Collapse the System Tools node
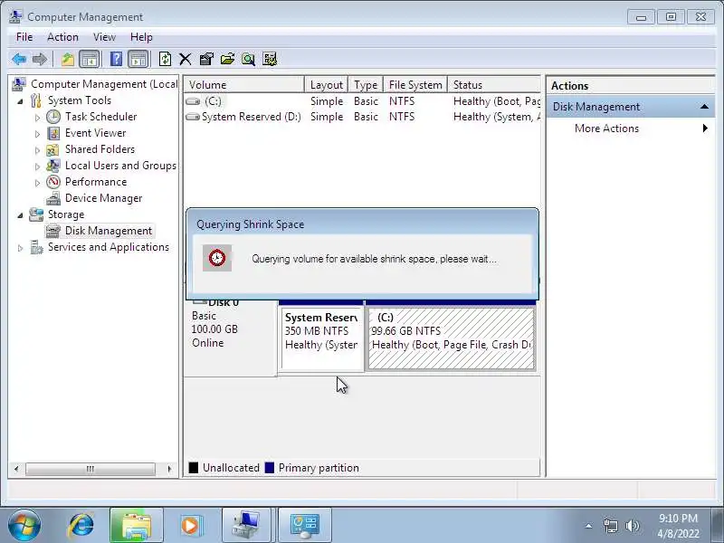 pyautogui.click(x=20, y=101)
